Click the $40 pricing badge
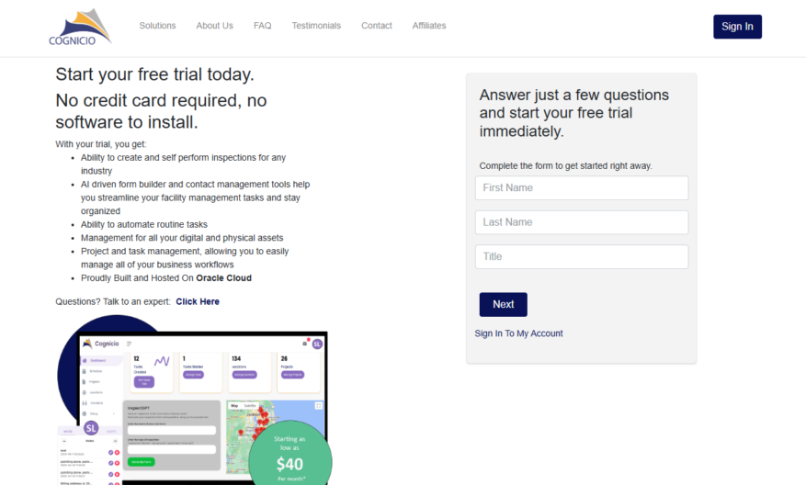Screen dimensions: 806x485 289,454
